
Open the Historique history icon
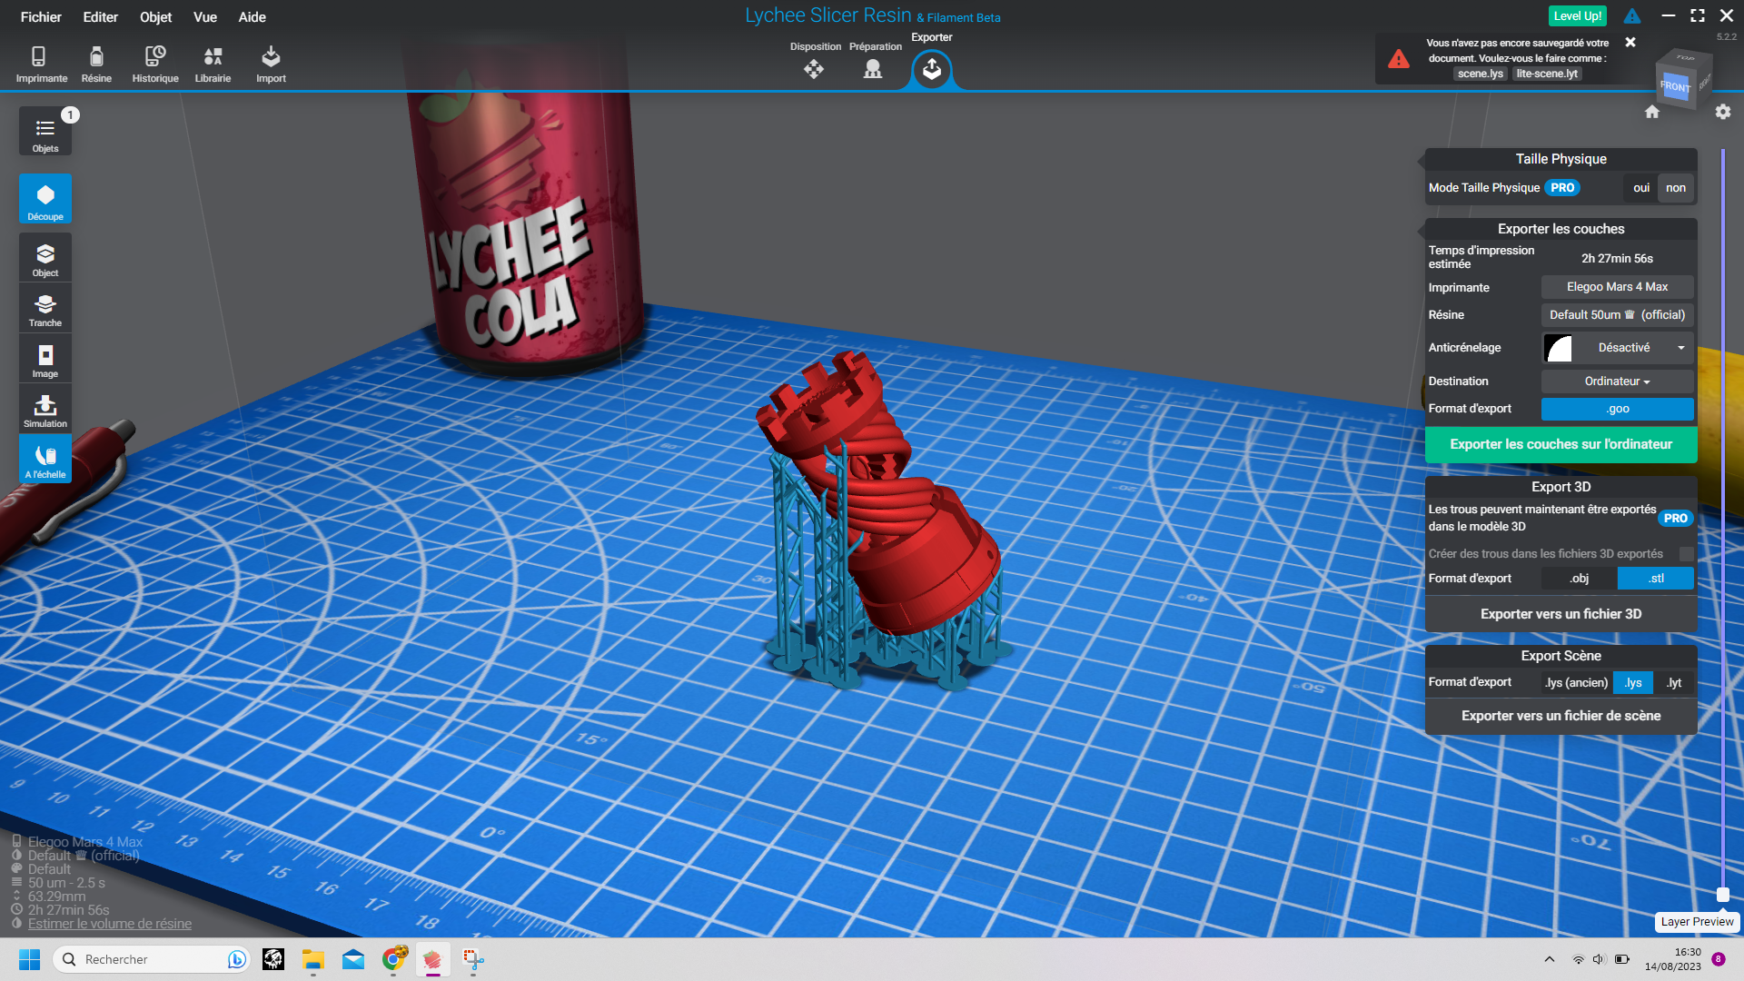click(155, 64)
